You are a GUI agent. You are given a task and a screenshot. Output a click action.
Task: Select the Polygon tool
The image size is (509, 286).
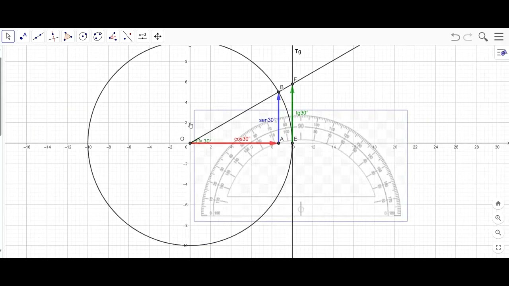point(68,37)
